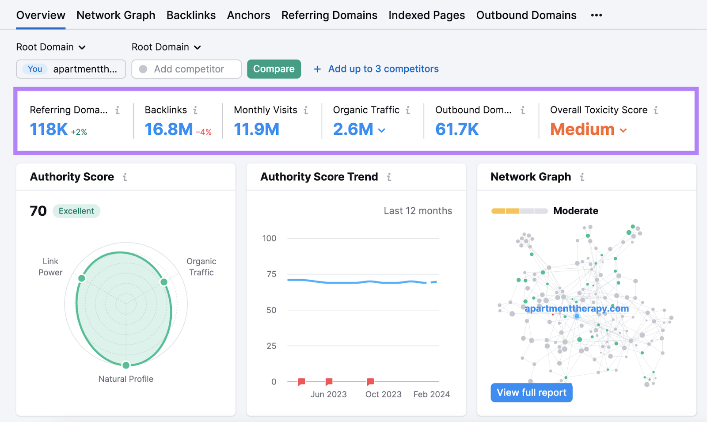Open the Authority Score info tooltip

coord(125,177)
